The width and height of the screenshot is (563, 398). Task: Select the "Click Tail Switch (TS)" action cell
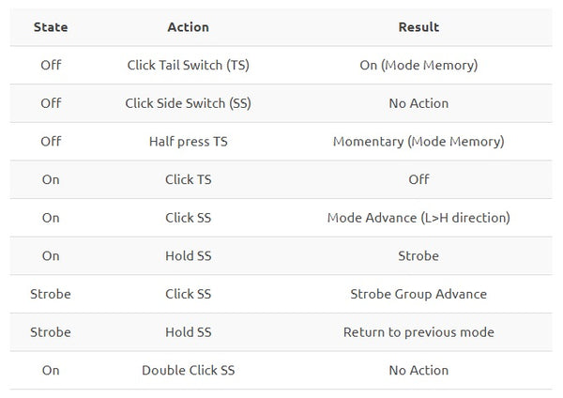[x=188, y=66]
